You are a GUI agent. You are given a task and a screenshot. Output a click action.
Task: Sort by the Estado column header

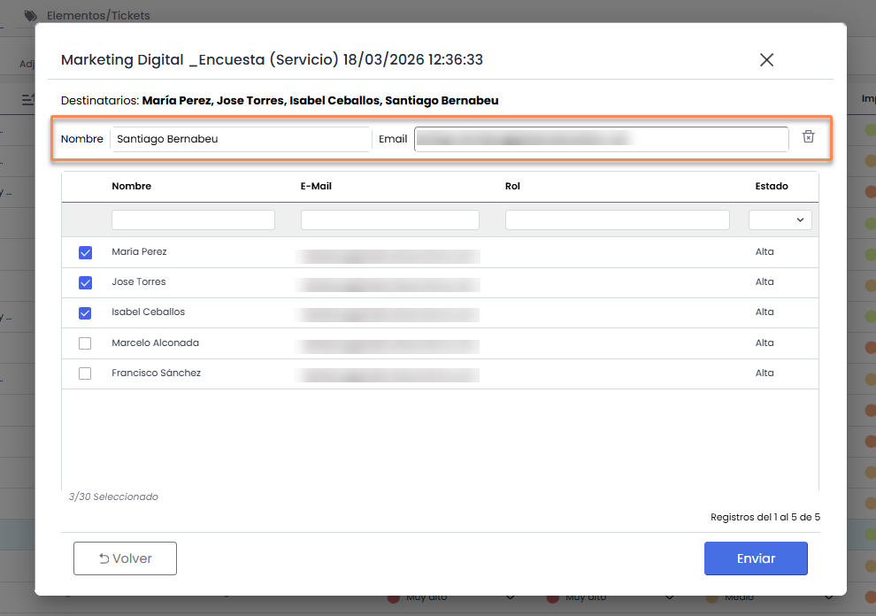click(x=771, y=186)
